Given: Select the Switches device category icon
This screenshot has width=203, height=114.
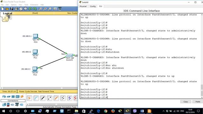Looking at the screenshot, I should [9, 96].
